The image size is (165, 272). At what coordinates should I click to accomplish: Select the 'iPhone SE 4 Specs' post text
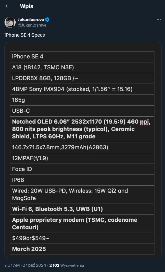coord(25,35)
